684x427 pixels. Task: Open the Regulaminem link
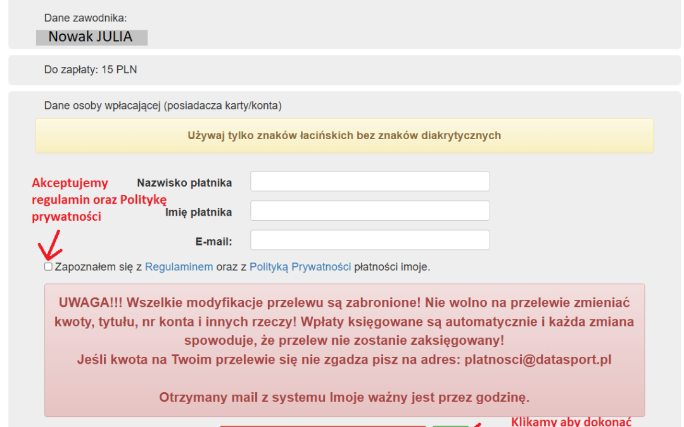[179, 267]
